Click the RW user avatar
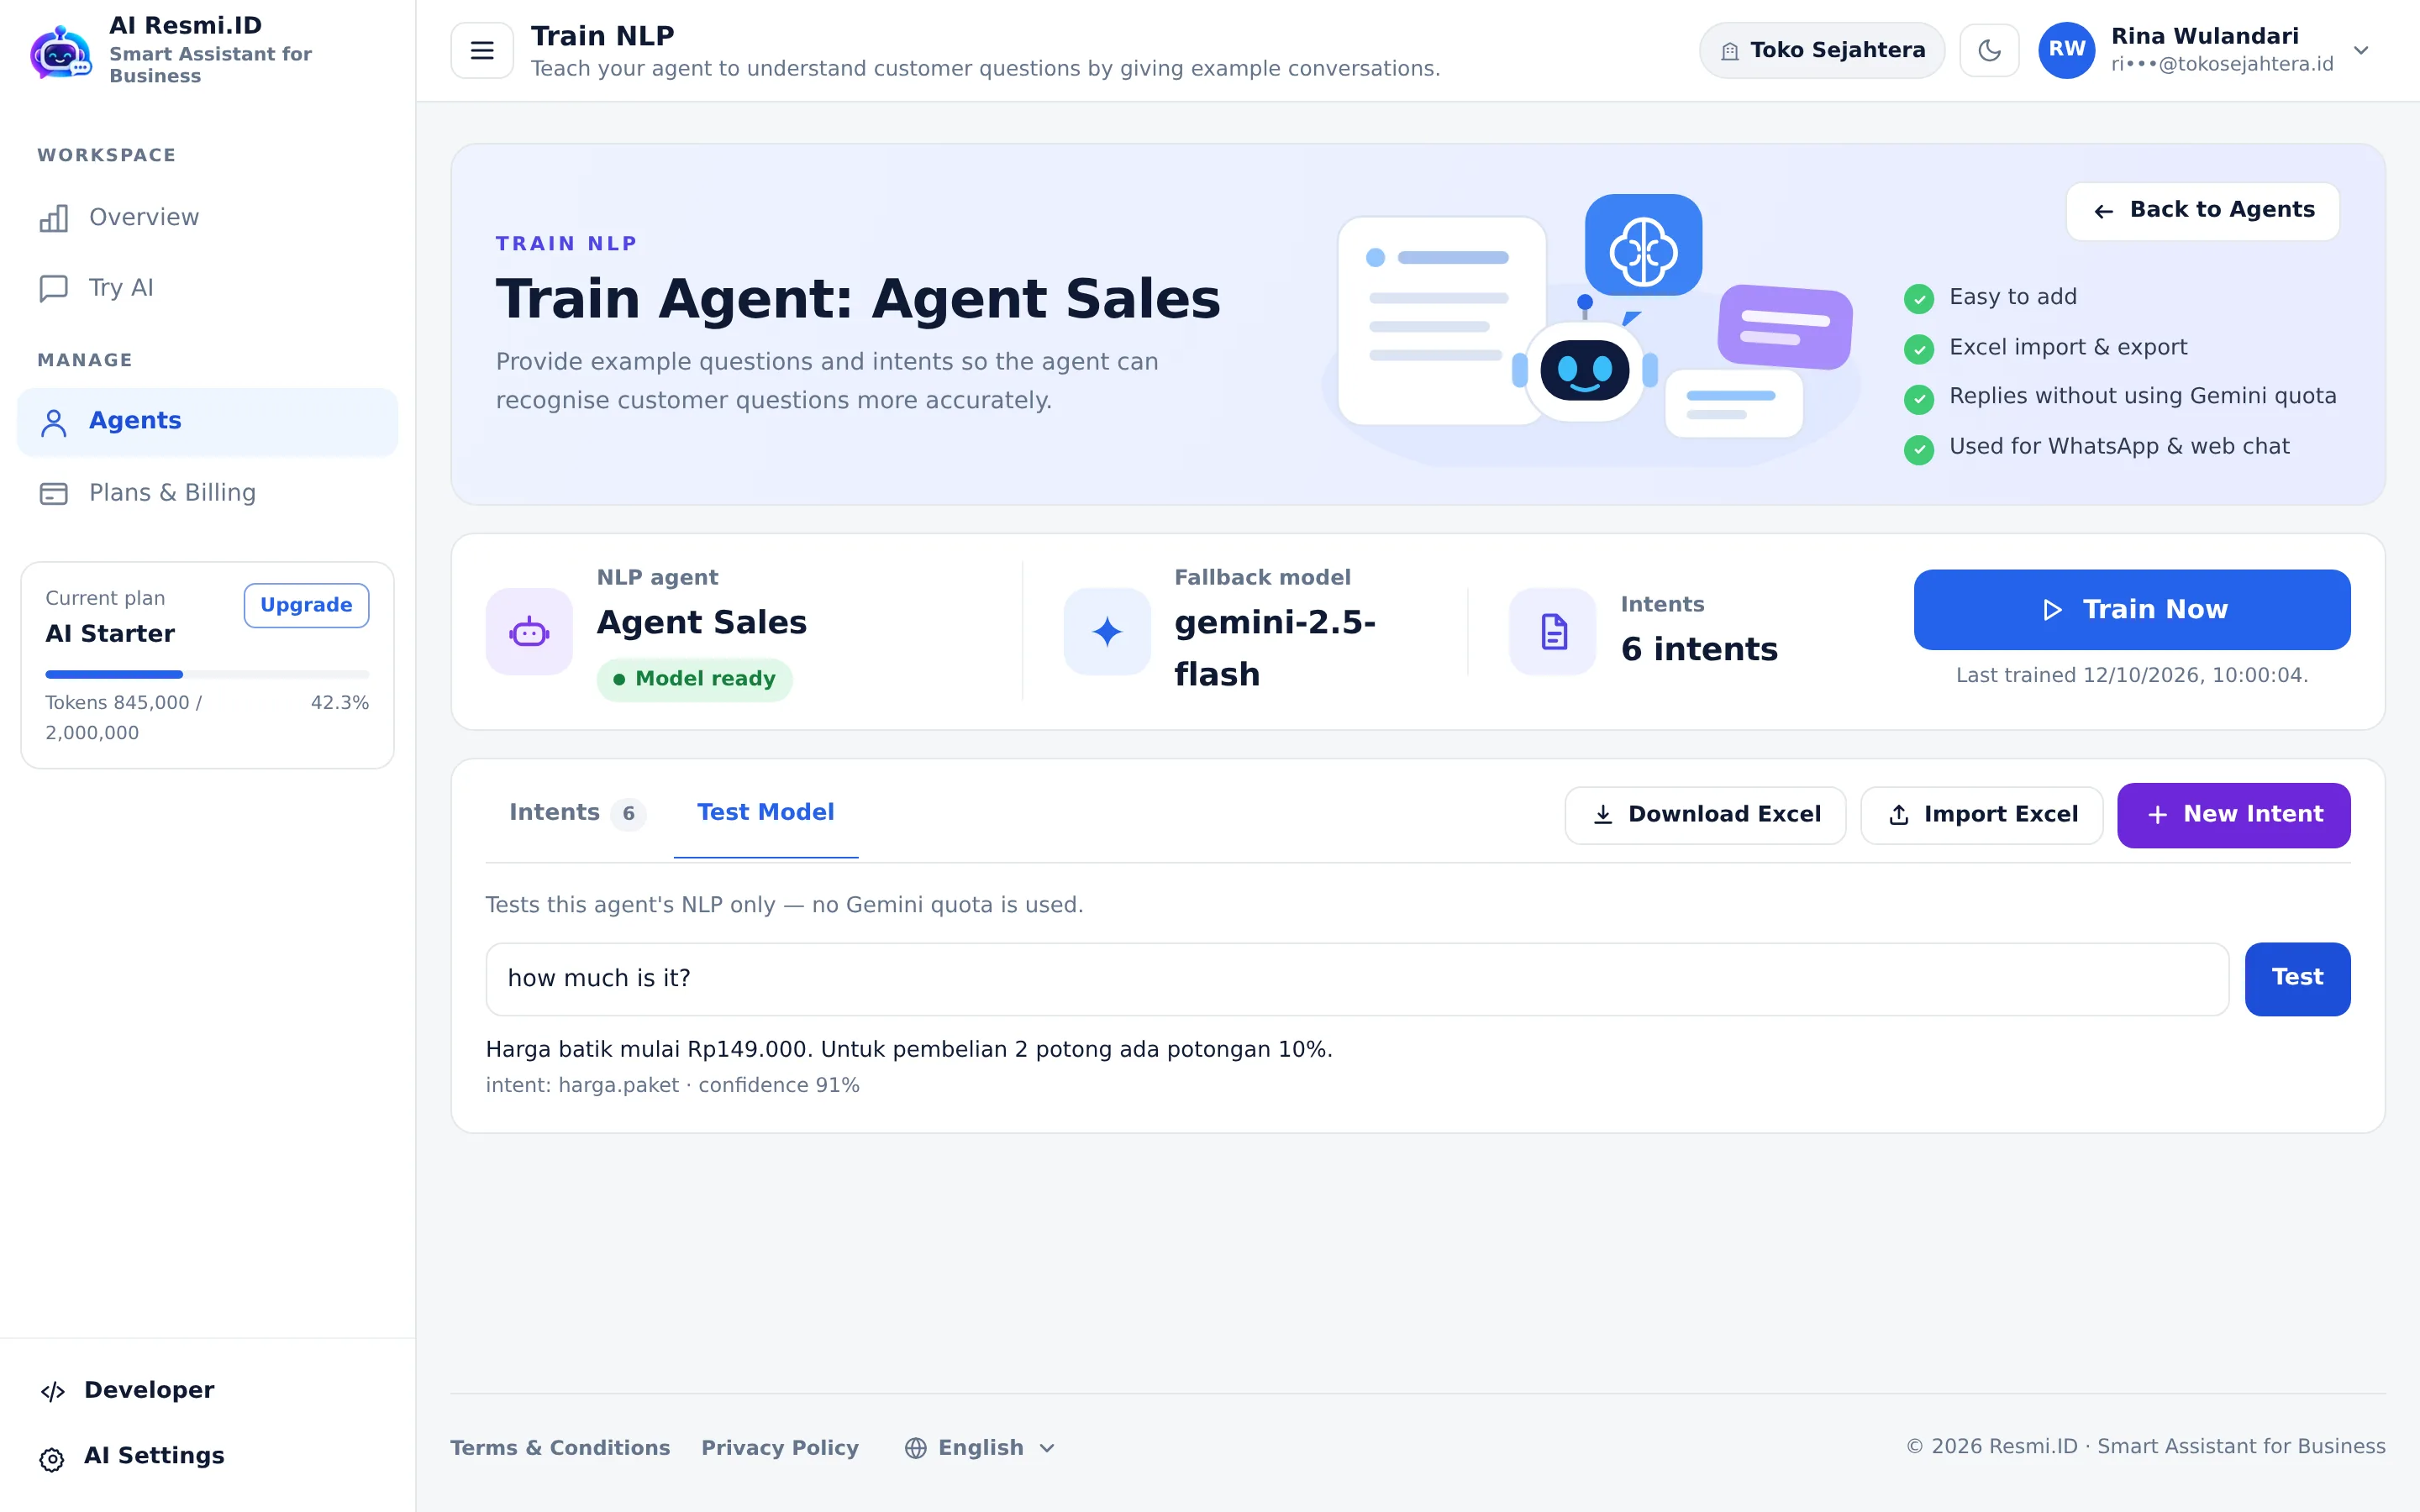2420x1512 pixels. pyautogui.click(x=2067, y=50)
